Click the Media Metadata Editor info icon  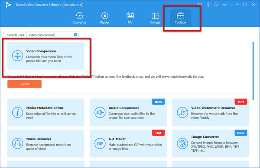(x=17, y=112)
